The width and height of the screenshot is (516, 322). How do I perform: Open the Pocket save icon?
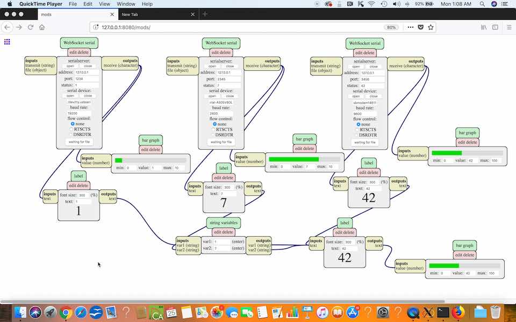pyautogui.click(x=420, y=27)
